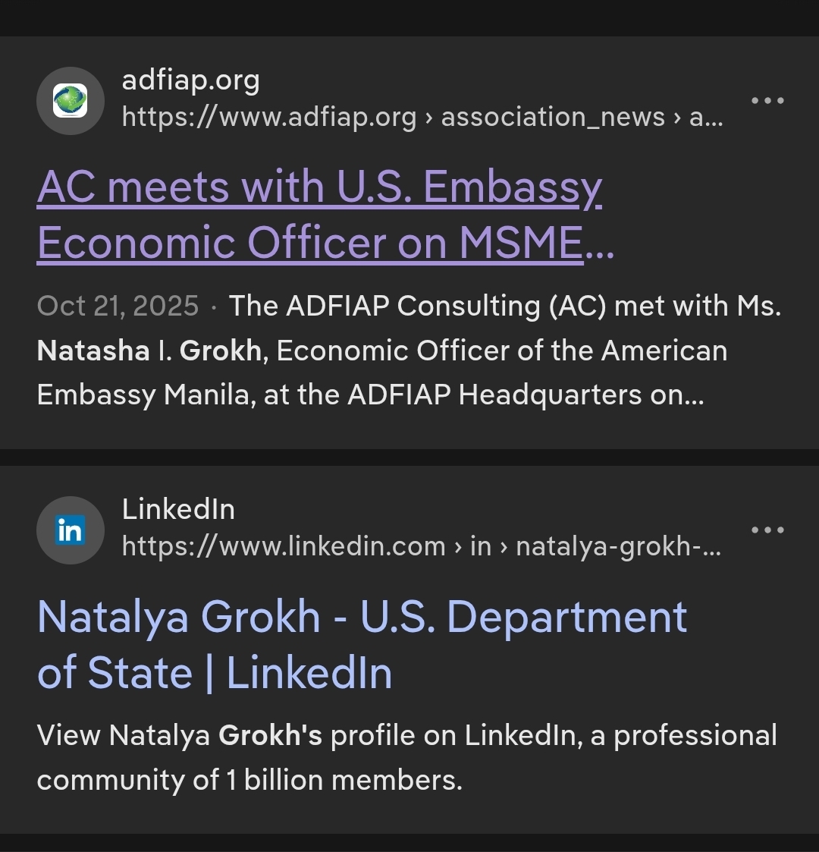Click the LinkedIn logo favicon
Viewport: 819px width, 852px height.
[70, 530]
